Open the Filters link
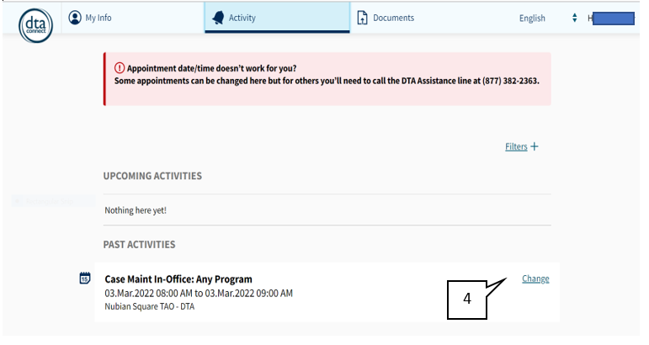The width and height of the screenshot is (649, 345). coord(516,146)
